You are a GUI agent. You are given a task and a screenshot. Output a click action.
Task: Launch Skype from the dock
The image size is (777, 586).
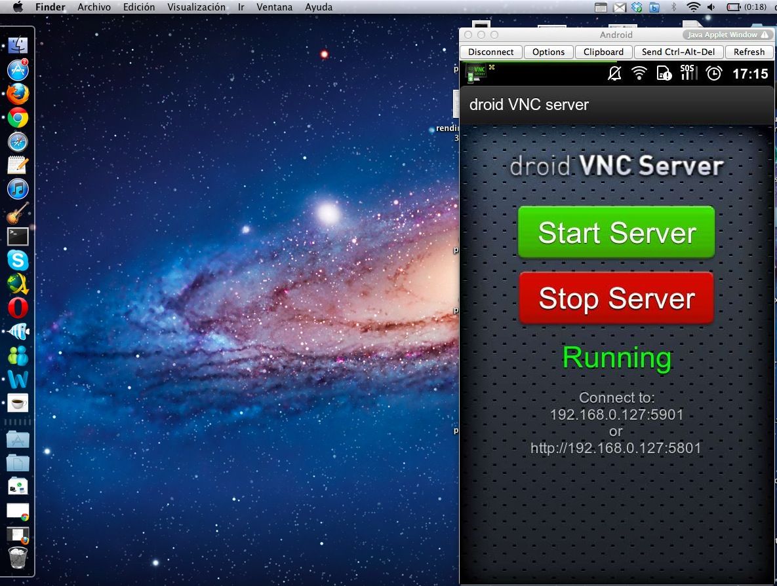(x=18, y=260)
